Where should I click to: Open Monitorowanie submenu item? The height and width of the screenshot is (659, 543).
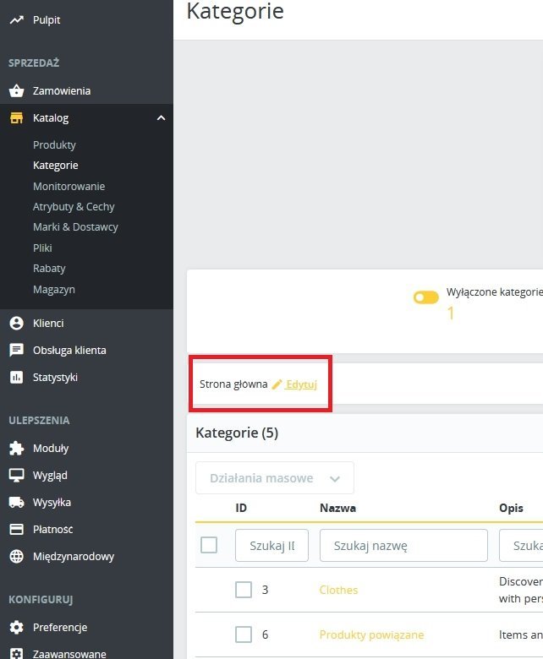click(x=69, y=186)
